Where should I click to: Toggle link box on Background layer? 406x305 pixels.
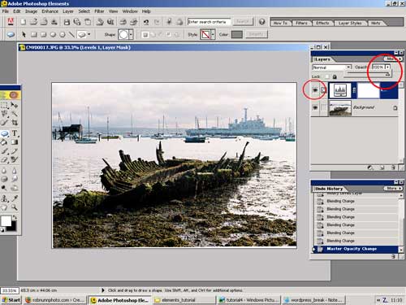tap(323, 107)
